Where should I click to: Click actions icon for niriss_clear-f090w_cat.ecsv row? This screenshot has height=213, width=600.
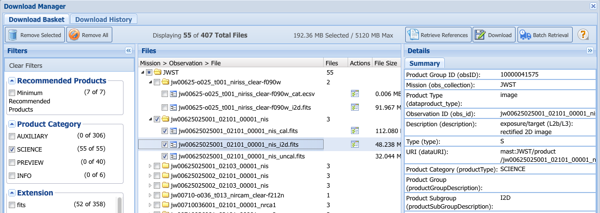(355, 94)
